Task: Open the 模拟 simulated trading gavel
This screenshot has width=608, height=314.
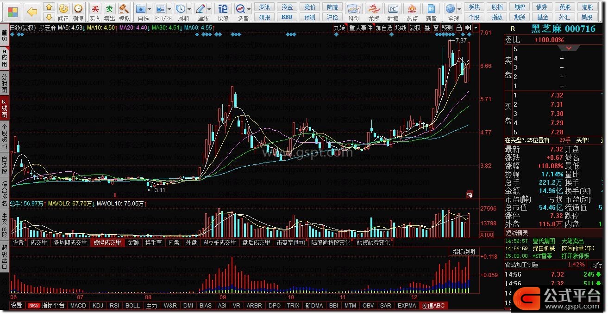Action: click(x=124, y=12)
